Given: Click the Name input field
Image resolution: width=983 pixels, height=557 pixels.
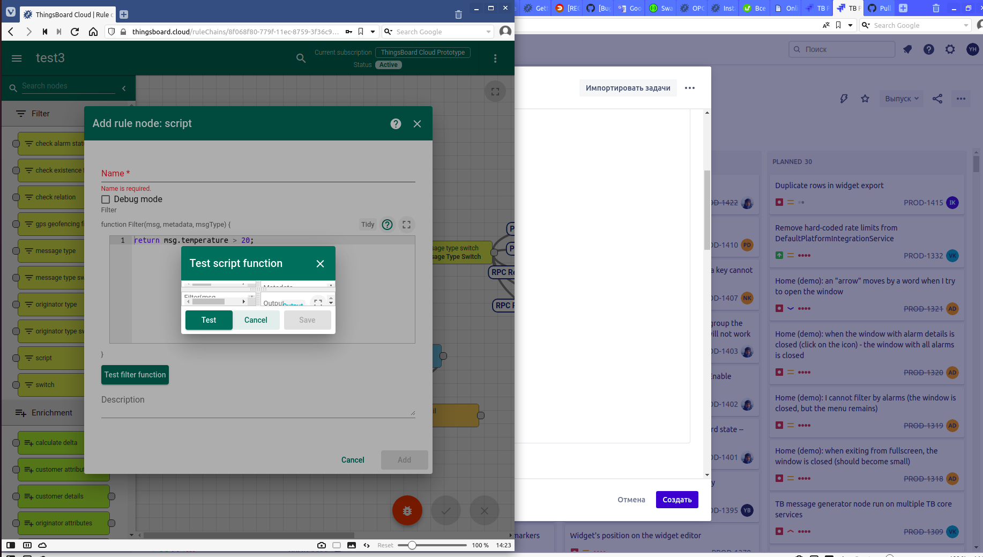Looking at the screenshot, I should (x=258, y=174).
